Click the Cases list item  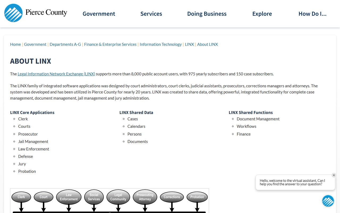[133, 119]
